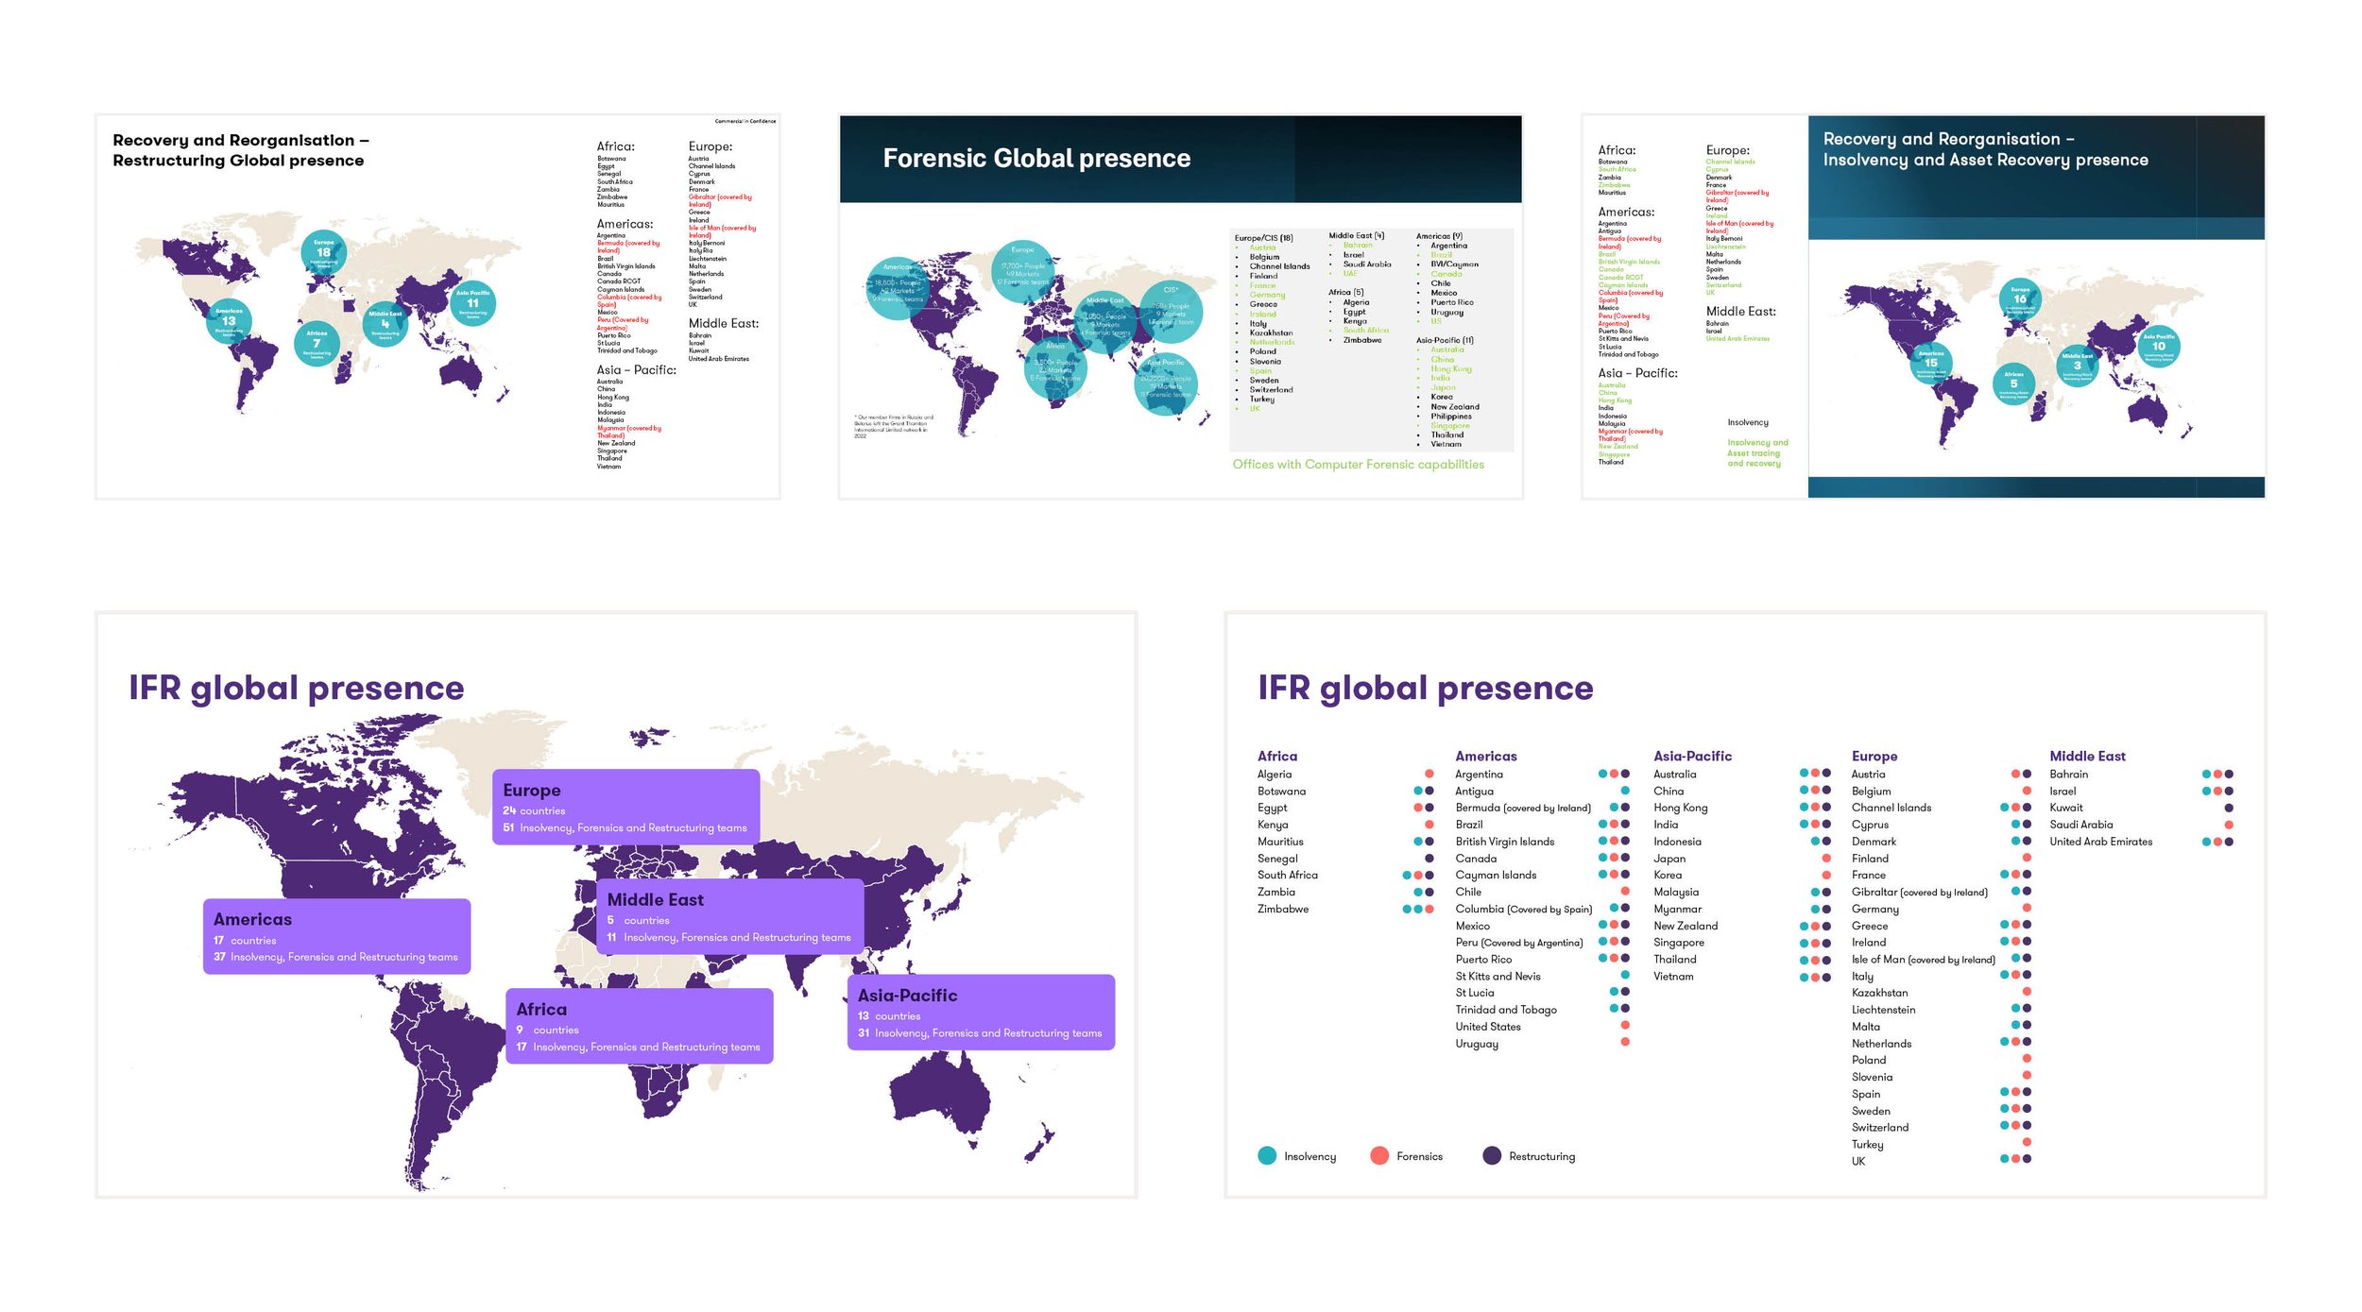Open the Restructuring Global presence slide thumbnail
Viewport: 2362px width, 1312px height.
point(436,307)
